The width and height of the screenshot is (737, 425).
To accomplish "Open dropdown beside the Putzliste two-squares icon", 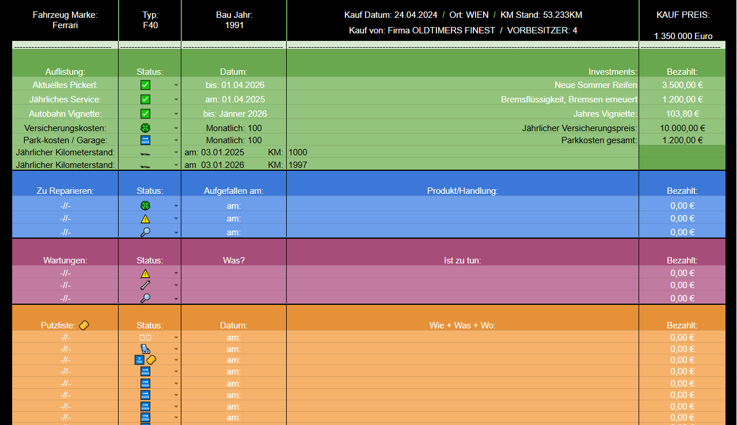I will coord(176,338).
